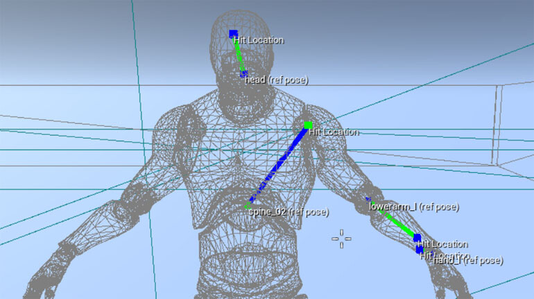
Task: Select the "Hit Location" label just above hand_l
Action: click(444, 244)
